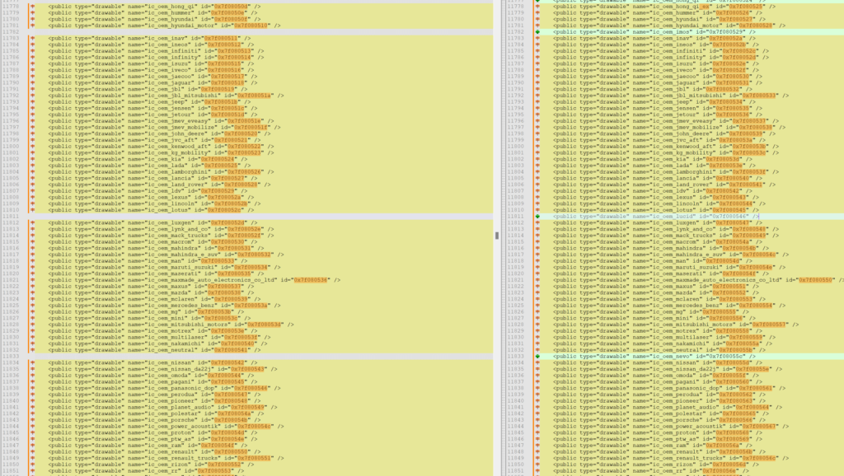Click right pane change marker on ic_oem_renault row
This screenshot has height=476, width=844.
pyautogui.click(x=537, y=452)
